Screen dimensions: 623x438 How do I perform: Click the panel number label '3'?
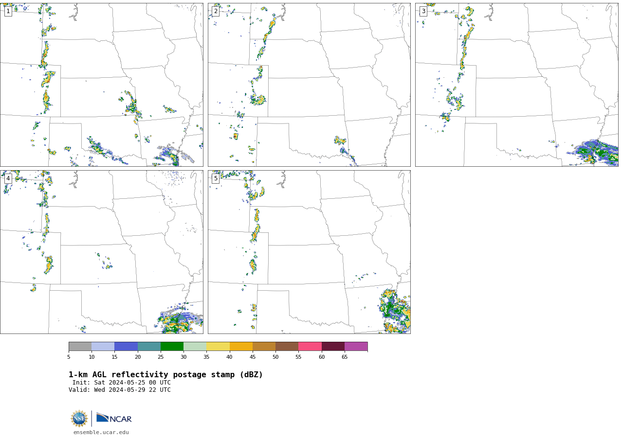[423, 11]
